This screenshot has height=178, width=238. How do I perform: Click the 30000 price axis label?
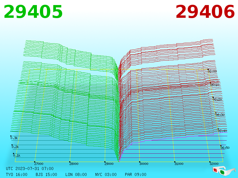tap(144, 164)
